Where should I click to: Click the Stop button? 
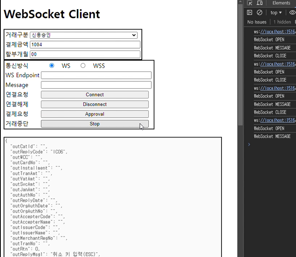pos(95,124)
